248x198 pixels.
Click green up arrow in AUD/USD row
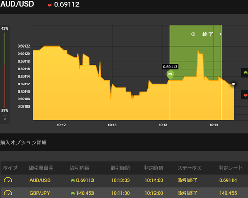(x=73, y=180)
